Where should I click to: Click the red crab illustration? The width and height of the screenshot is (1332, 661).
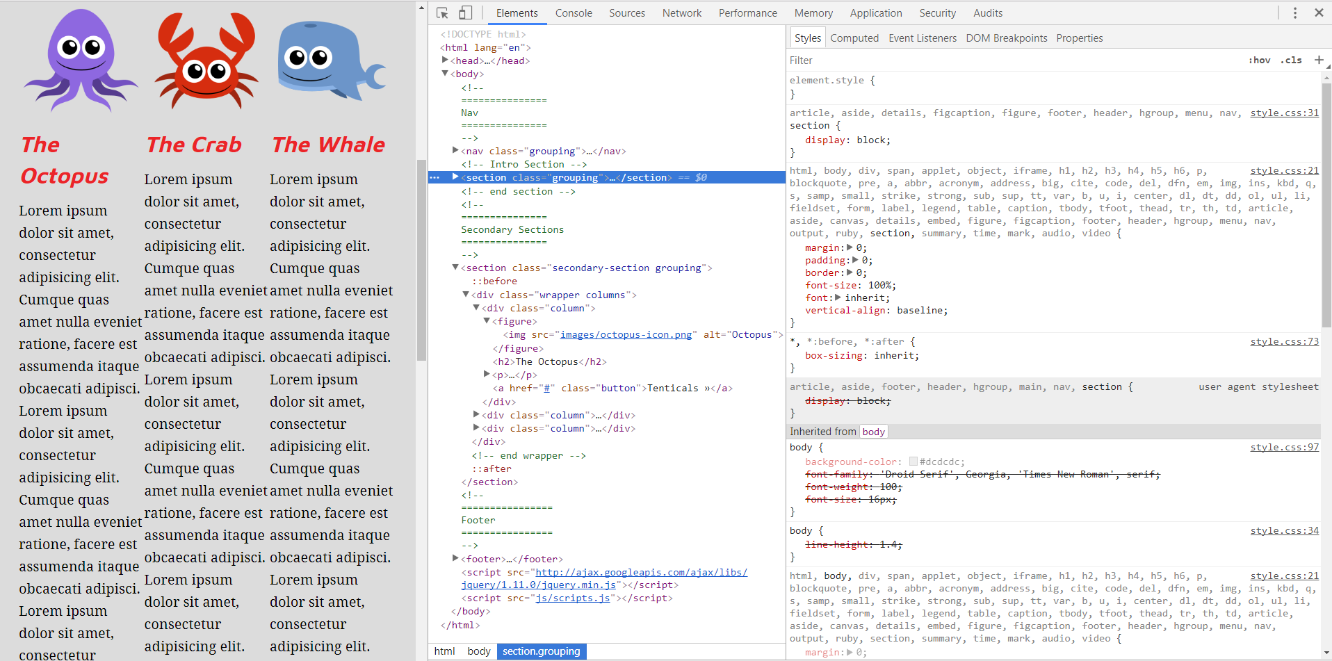206,61
